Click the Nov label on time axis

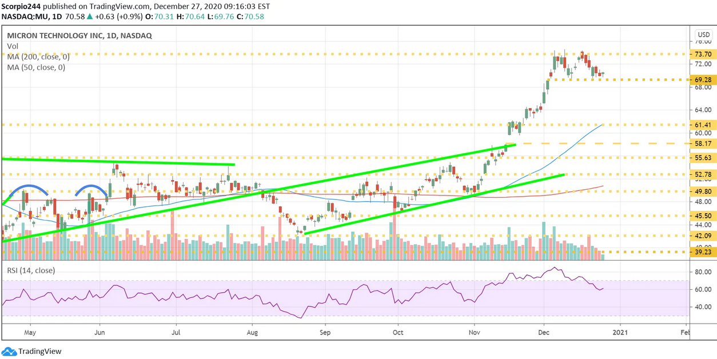pyautogui.click(x=474, y=332)
